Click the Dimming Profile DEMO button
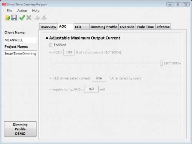 20,129
